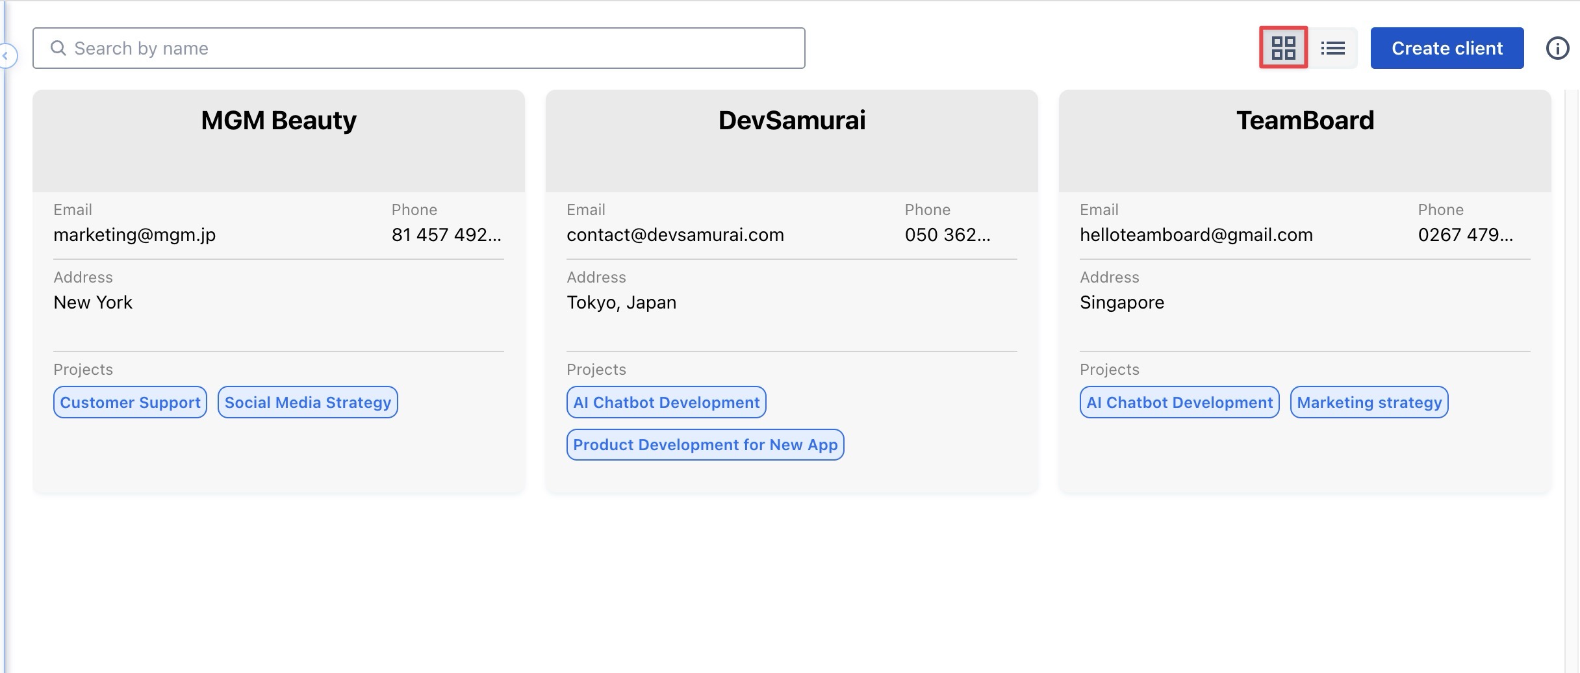Viewport: 1580px width, 673px height.
Task: Open TeamBoard's AI Chatbot Development tag
Action: coord(1179,403)
